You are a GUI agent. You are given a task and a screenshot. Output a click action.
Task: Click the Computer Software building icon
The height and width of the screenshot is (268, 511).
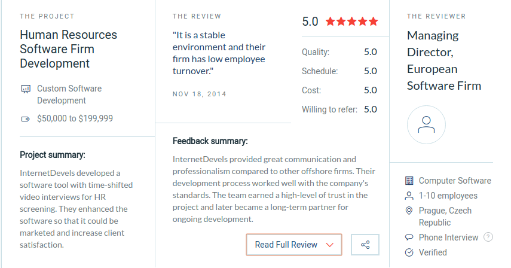point(409,181)
